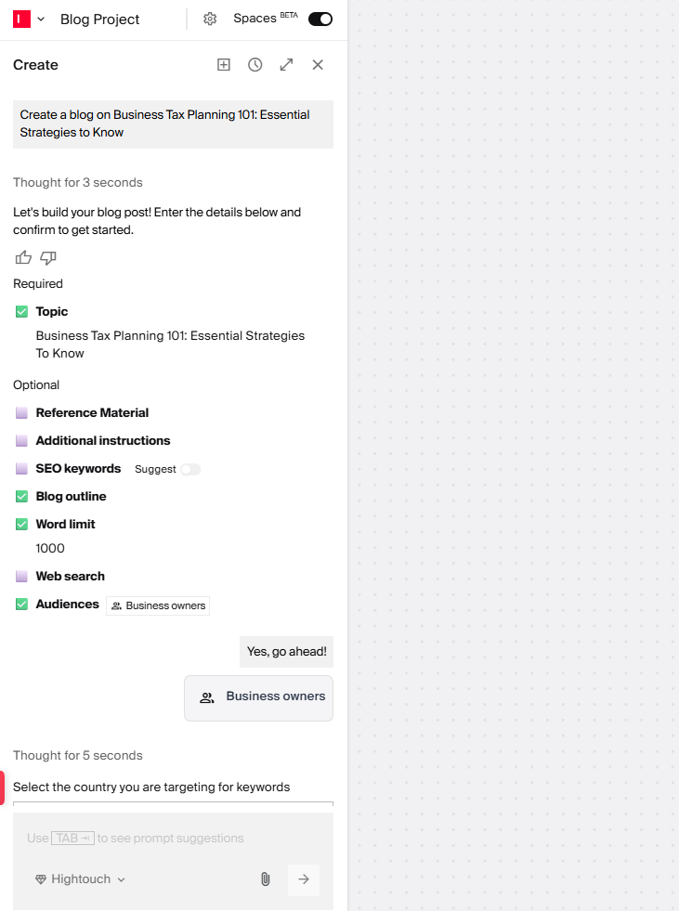The width and height of the screenshot is (679, 911).
Task: Open settings gear next to Spaces
Action: click(x=210, y=20)
